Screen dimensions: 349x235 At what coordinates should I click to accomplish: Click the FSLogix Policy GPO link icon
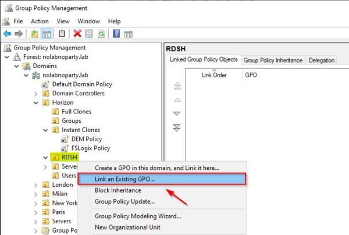pos(65,148)
